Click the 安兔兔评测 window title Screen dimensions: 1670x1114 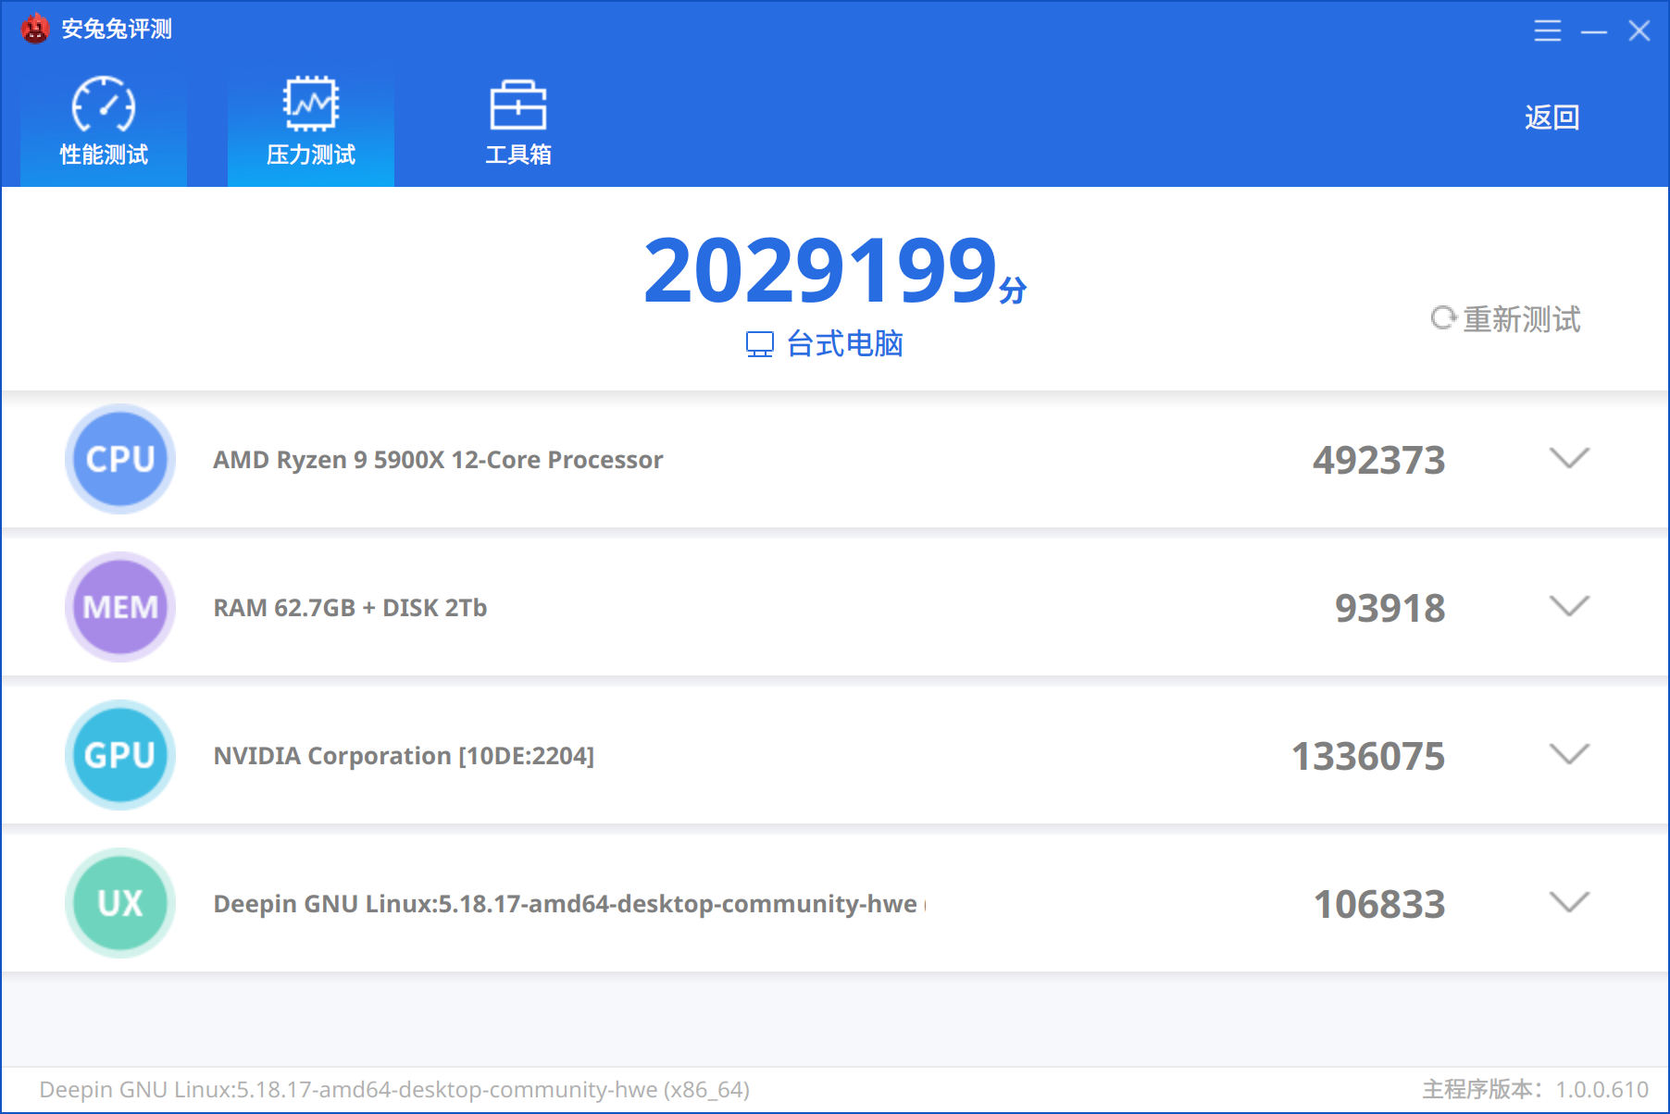tap(117, 30)
